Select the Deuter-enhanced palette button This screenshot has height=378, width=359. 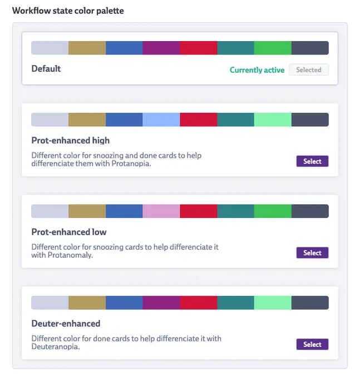pos(312,344)
